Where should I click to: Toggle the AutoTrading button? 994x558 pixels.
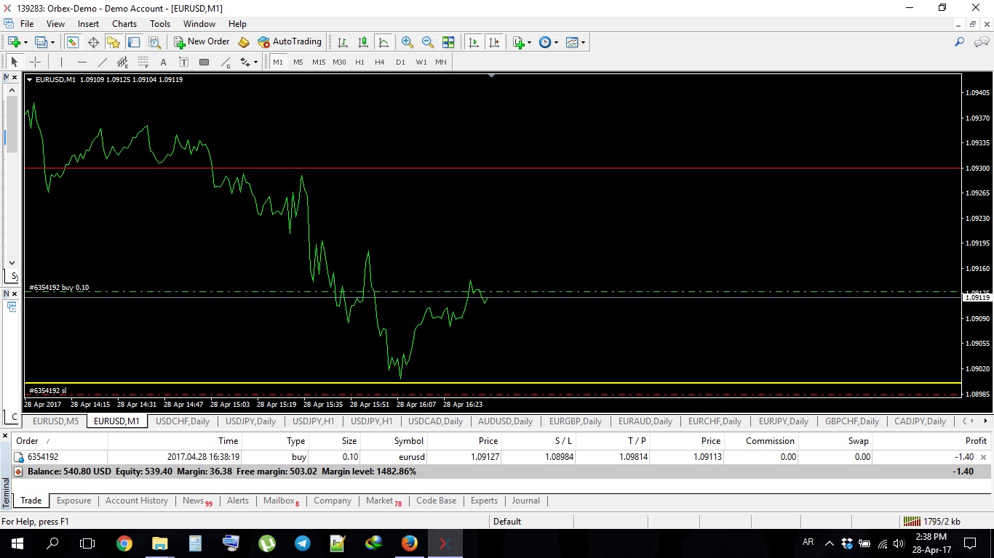(290, 42)
